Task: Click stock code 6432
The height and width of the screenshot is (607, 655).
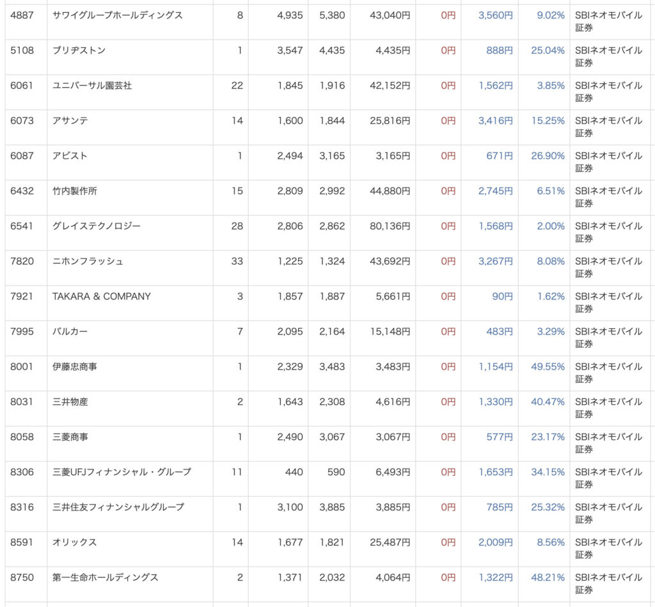Action: [x=22, y=191]
